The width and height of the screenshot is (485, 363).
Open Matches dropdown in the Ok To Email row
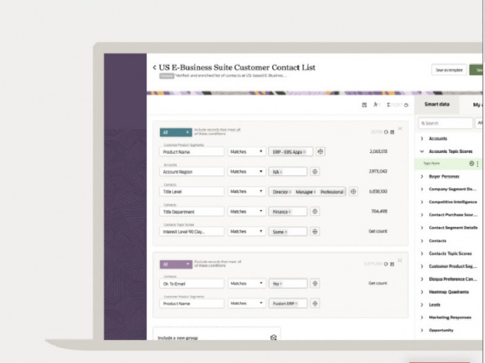246,283
